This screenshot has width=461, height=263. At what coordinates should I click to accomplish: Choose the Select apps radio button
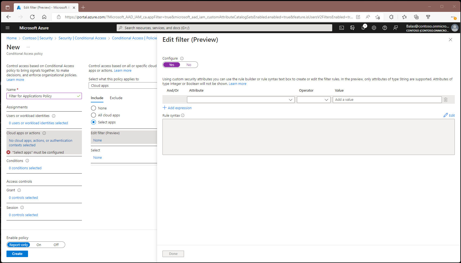click(93, 122)
